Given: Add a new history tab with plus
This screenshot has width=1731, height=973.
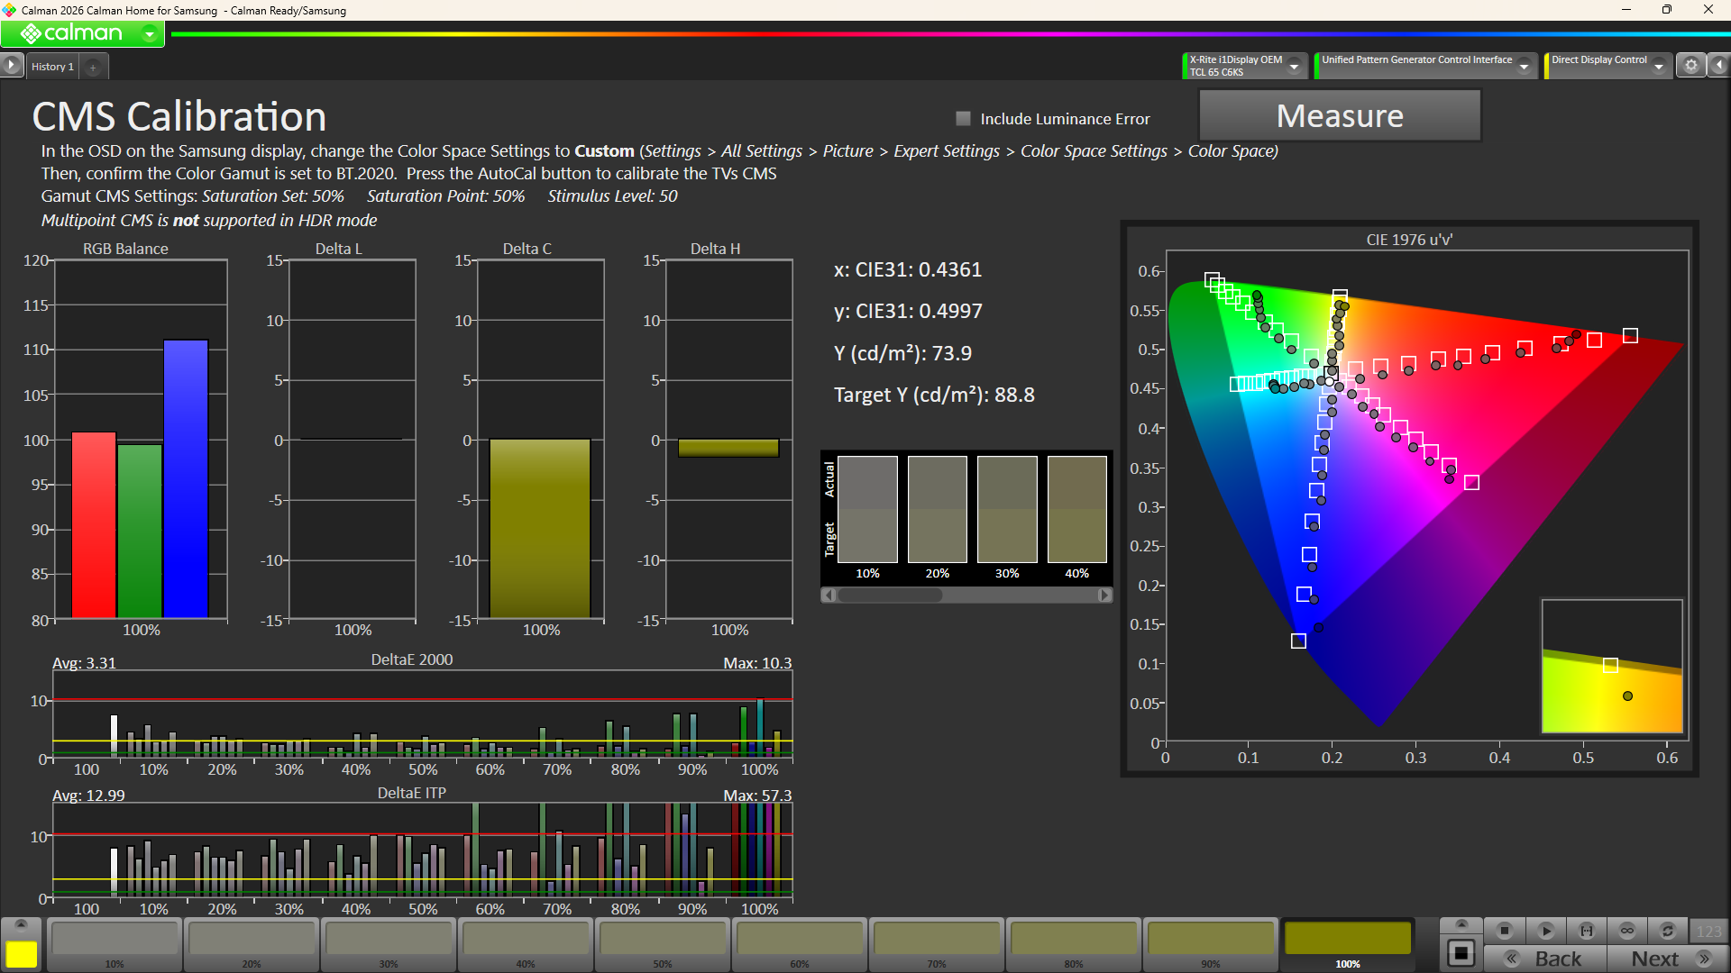Looking at the screenshot, I should pyautogui.click(x=93, y=68).
